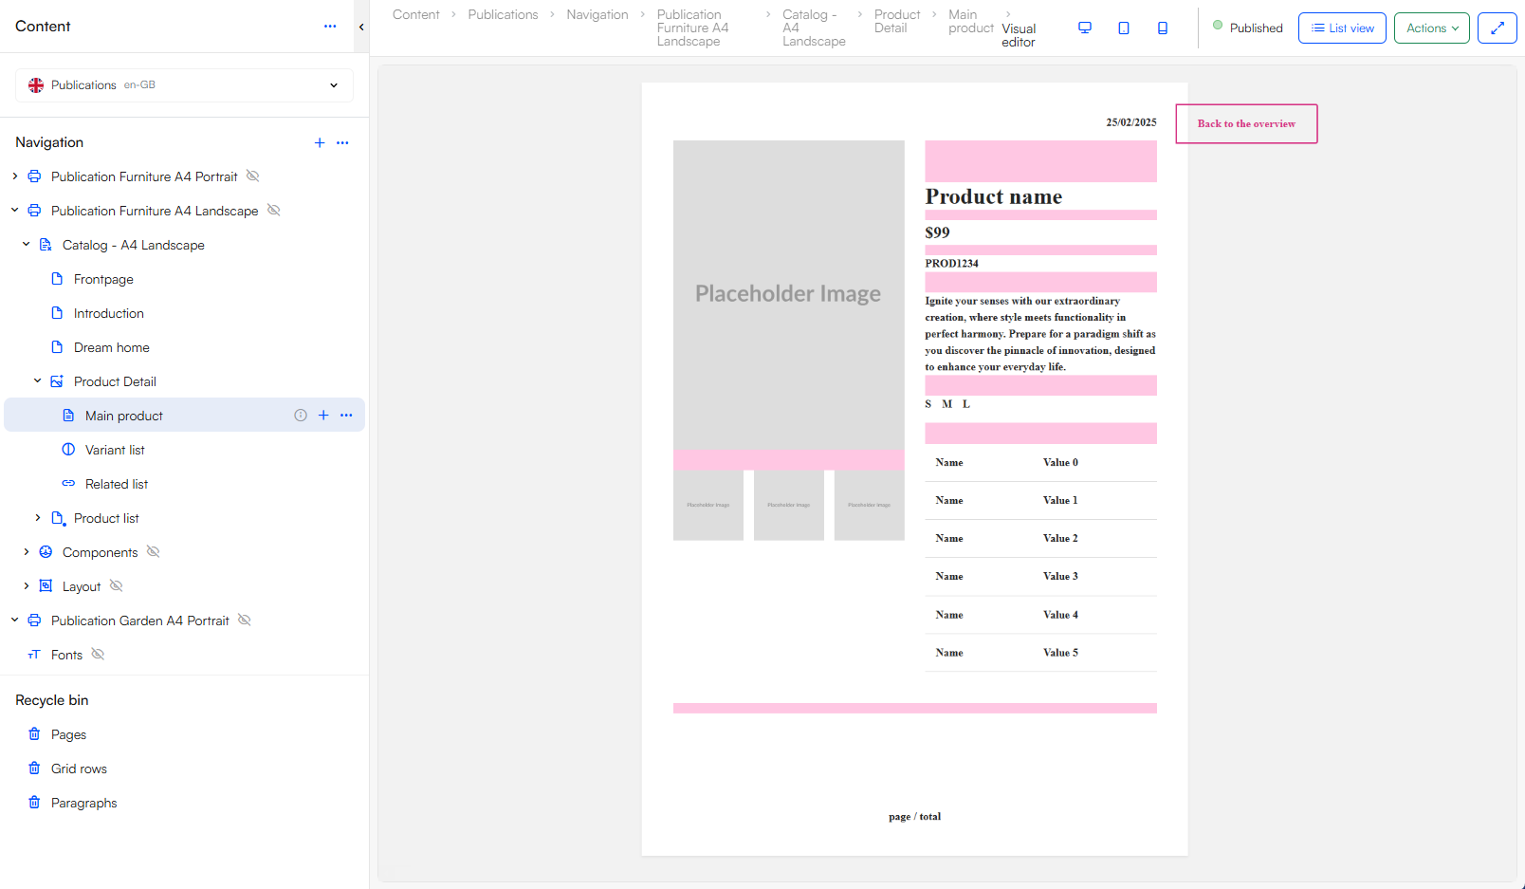
Task: Open the Actions dropdown
Action: pyautogui.click(x=1431, y=28)
